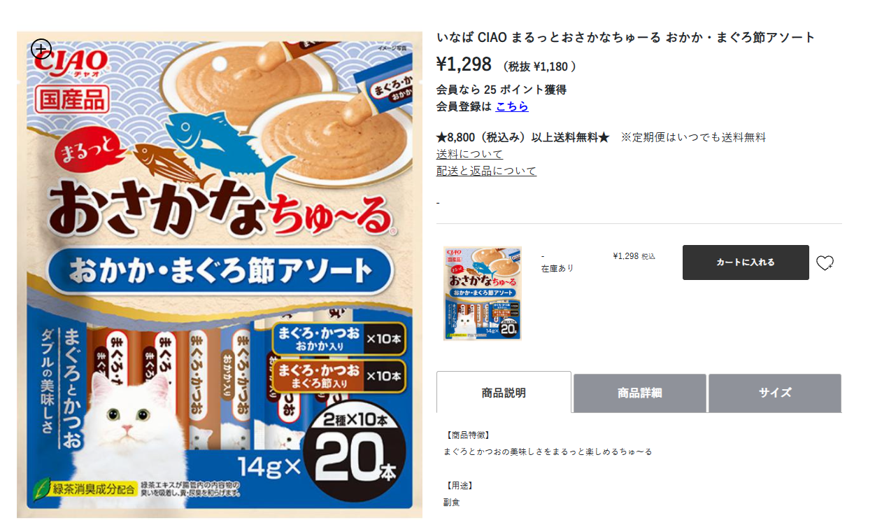Click the 在庫あり stock status label
The height and width of the screenshot is (525, 875).
coord(557,268)
